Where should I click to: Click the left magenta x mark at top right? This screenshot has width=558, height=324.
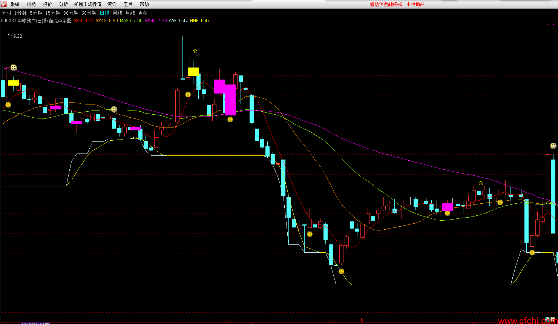pos(548,25)
